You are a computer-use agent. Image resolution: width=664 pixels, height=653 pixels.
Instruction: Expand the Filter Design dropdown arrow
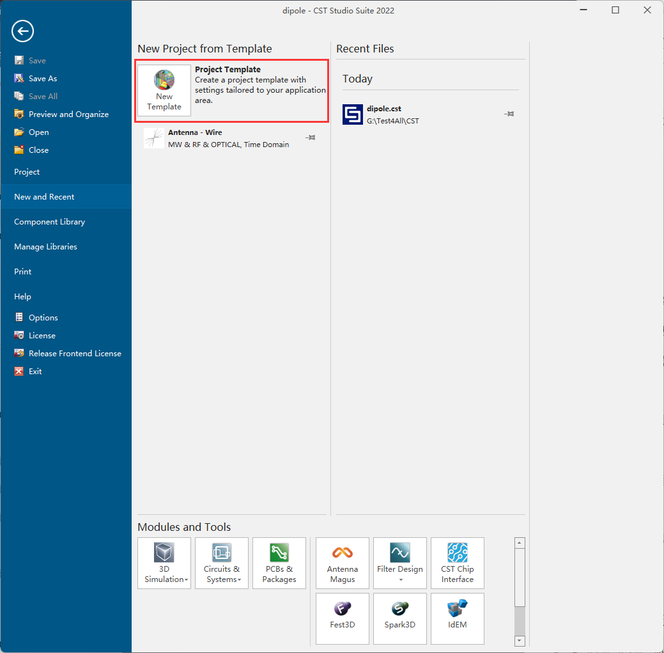(401, 579)
